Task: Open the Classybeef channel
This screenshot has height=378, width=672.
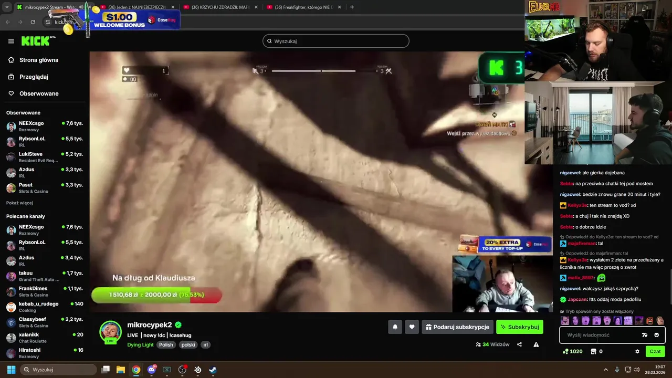Action: coord(45,322)
